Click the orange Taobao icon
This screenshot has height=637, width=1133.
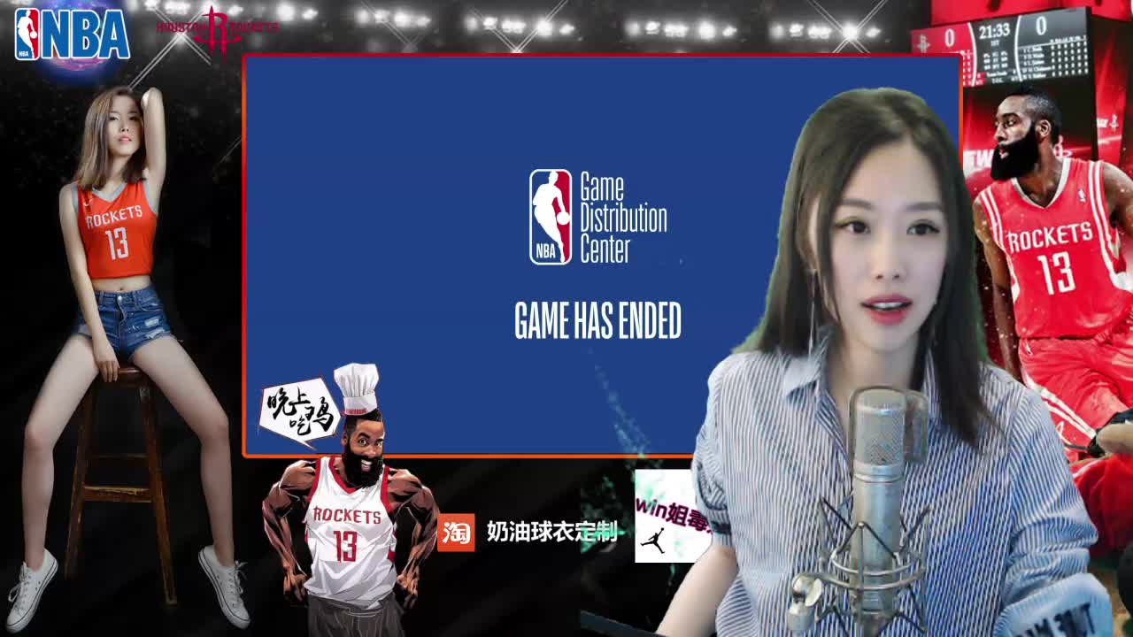pyautogui.click(x=456, y=532)
